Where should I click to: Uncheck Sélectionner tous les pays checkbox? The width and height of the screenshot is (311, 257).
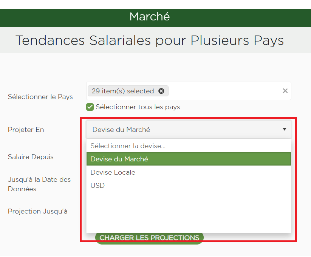point(90,107)
